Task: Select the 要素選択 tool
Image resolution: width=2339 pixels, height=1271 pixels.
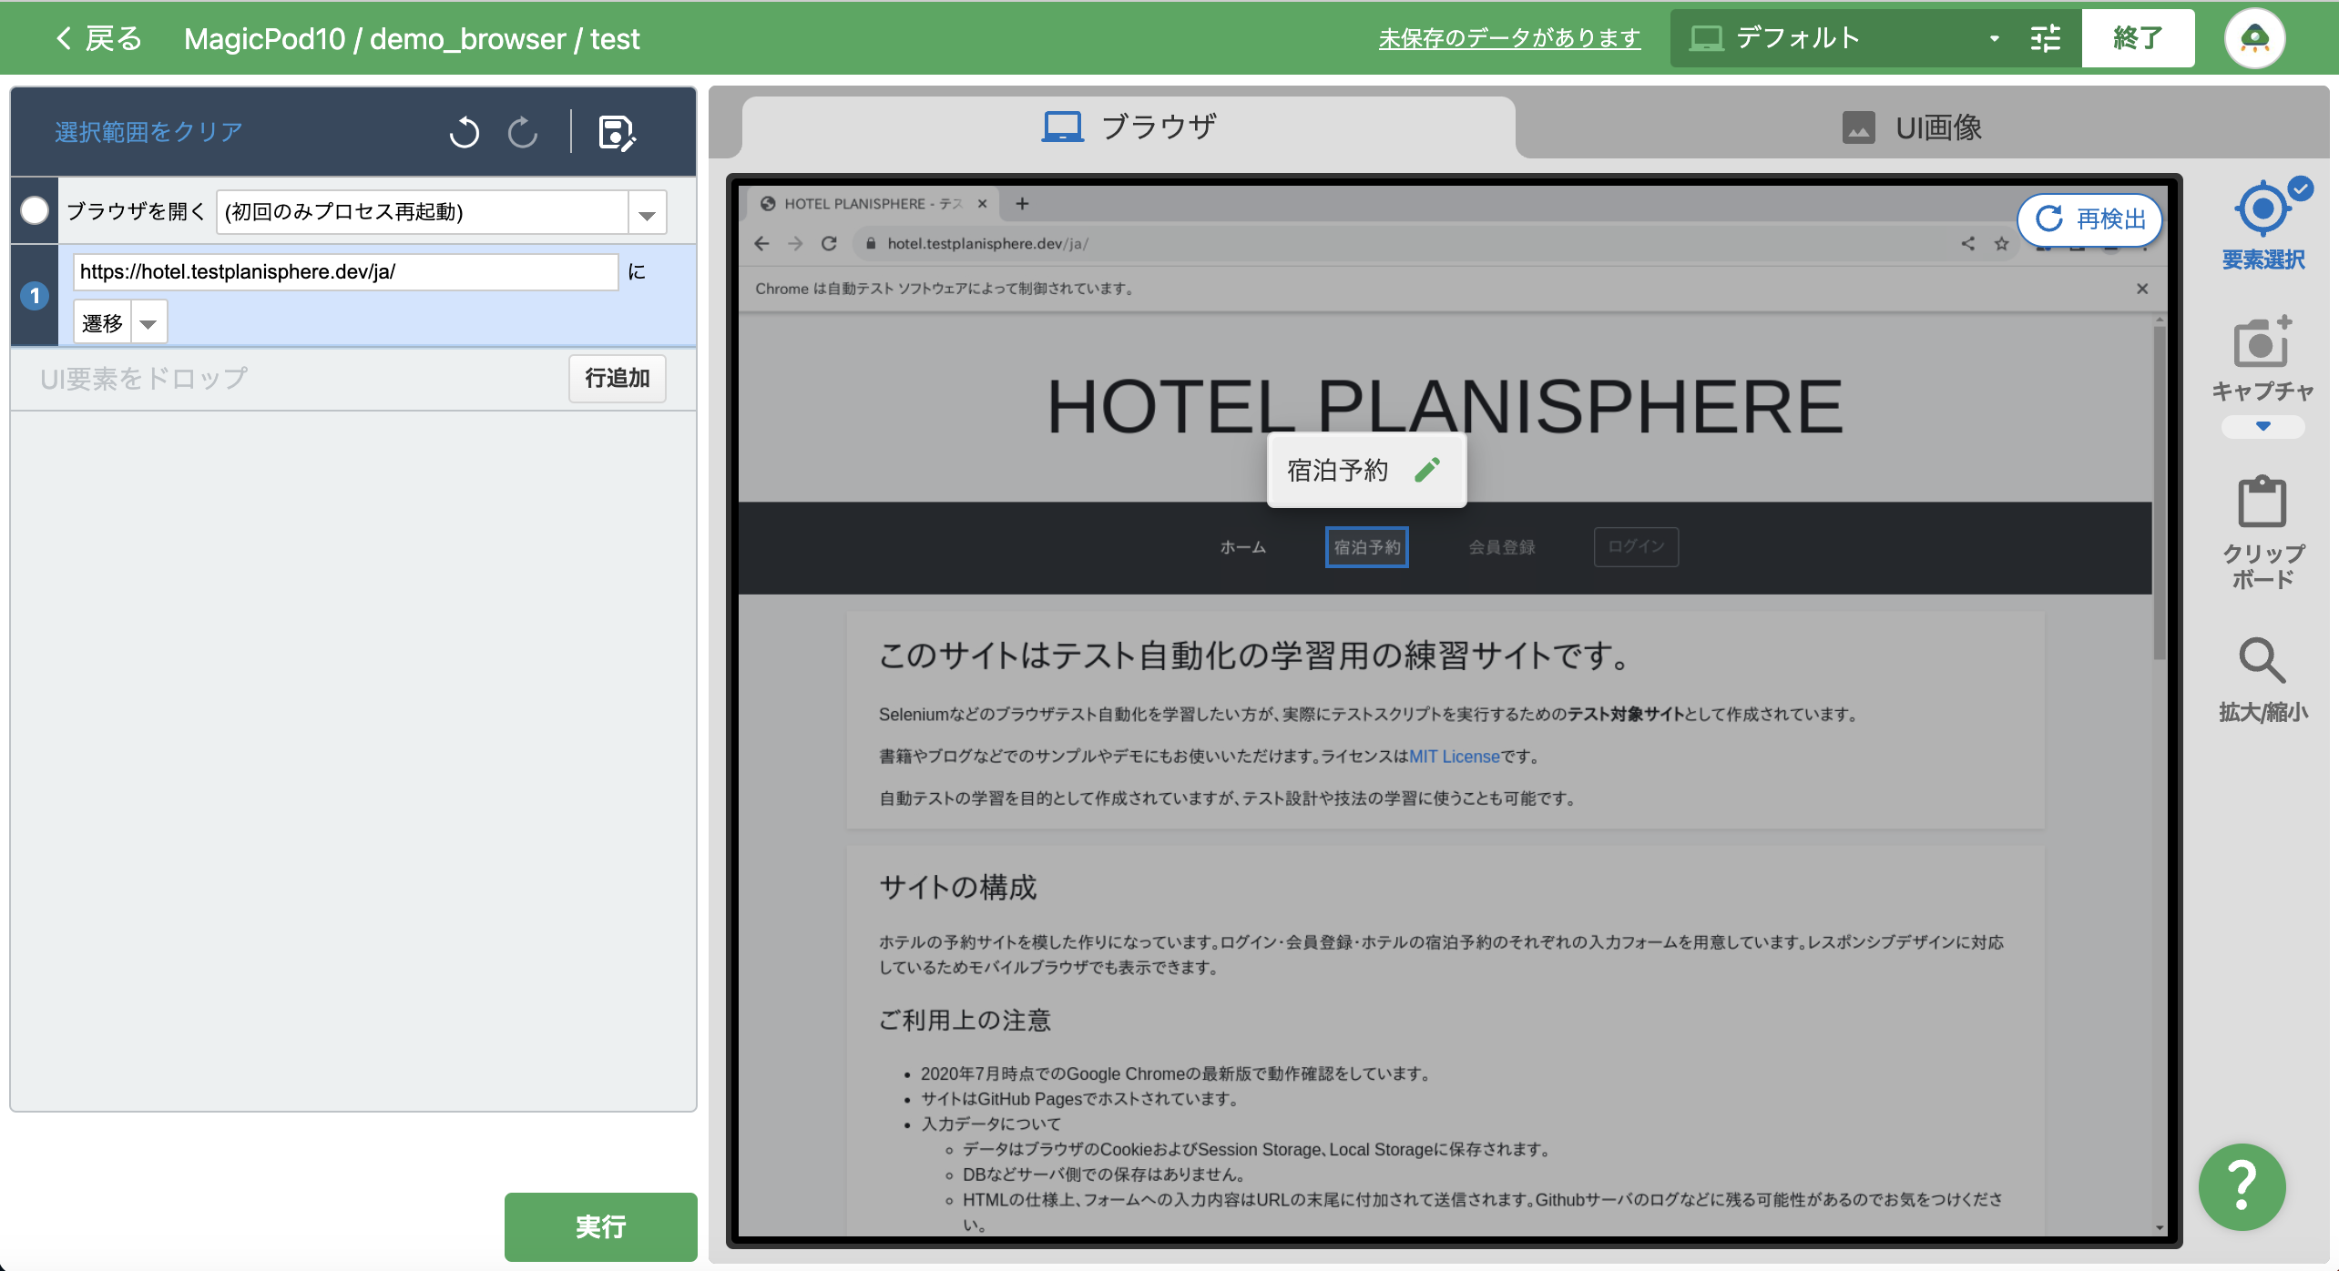Action: (x=2263, y=225)
